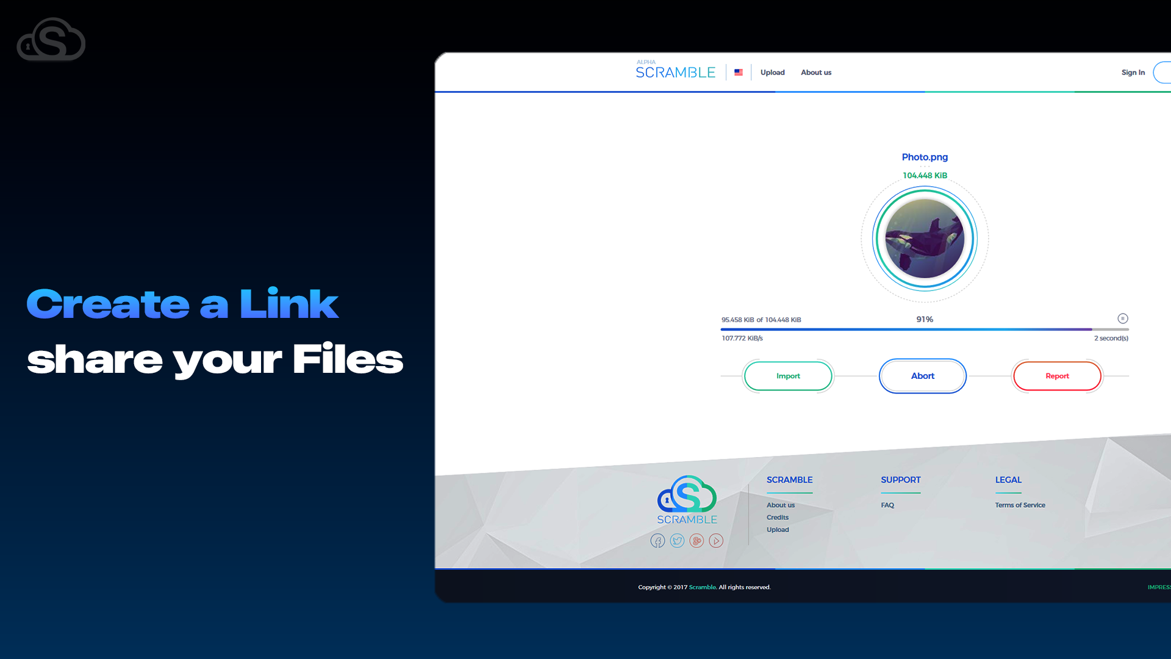The image size is (1171, 659).
Task: Click the orca photo thumbnail
Action: click(x=925, y=239)
